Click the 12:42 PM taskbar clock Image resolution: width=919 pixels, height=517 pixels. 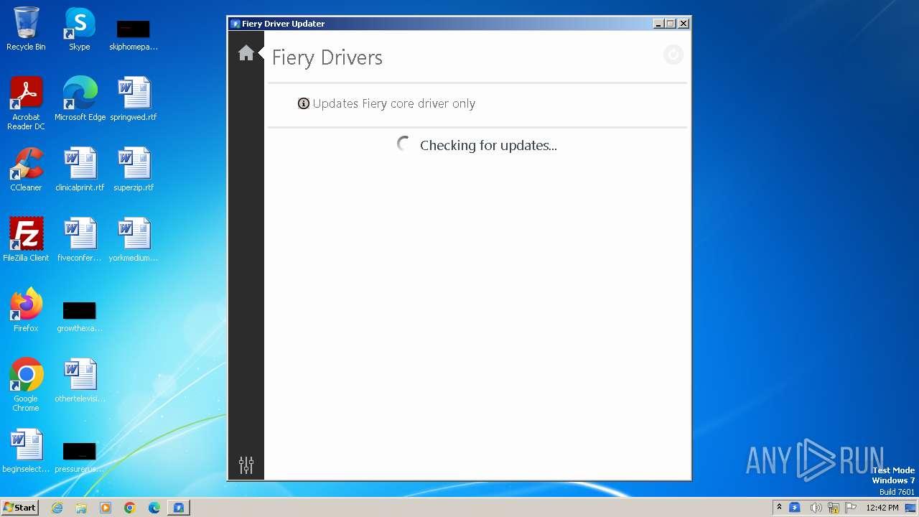click(x=882, y=508)
